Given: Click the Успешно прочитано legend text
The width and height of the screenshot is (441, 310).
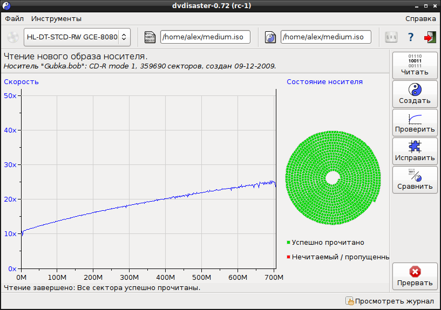Looking at the screenshot, I should [x=328, y=242].
